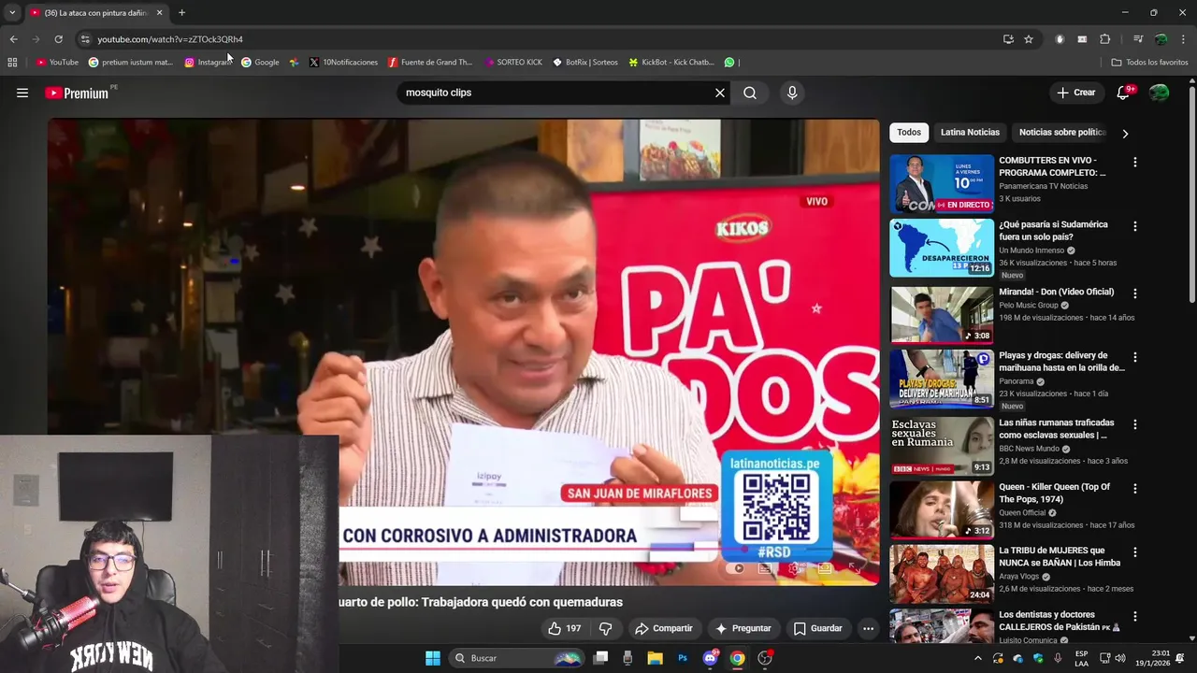Select the Todos filter chip
The image size is (1197, 673).
(x=909, y=132)
